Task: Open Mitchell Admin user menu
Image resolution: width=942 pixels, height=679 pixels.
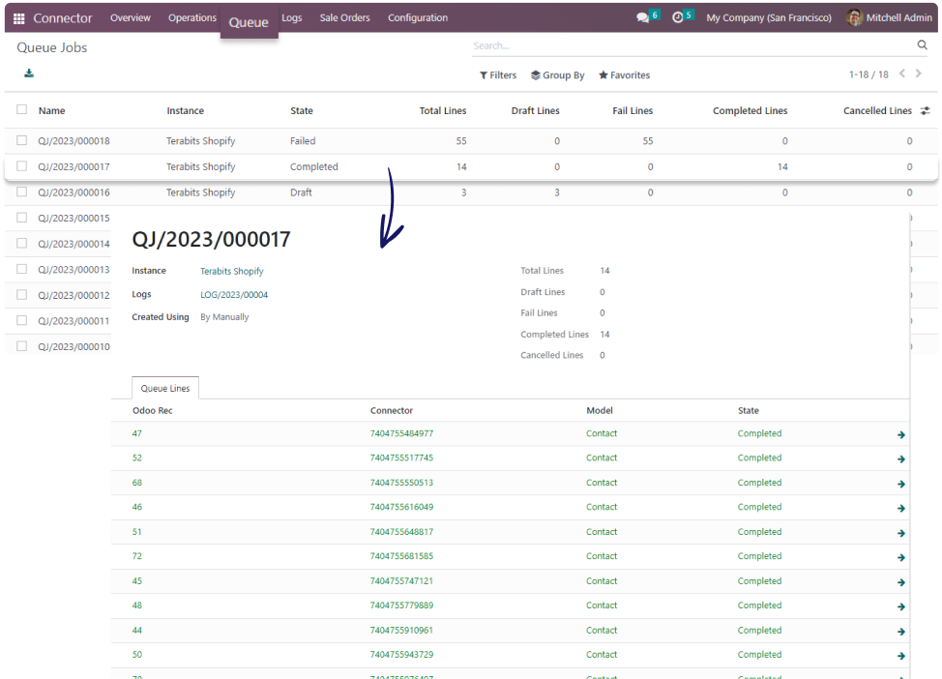Action: click(x=889, y=18)
